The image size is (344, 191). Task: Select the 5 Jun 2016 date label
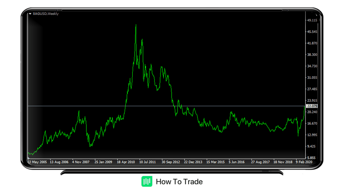(x=237, y=162)
